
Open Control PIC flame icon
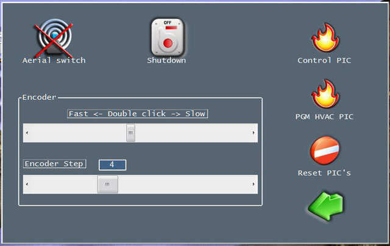coord(325,38)
